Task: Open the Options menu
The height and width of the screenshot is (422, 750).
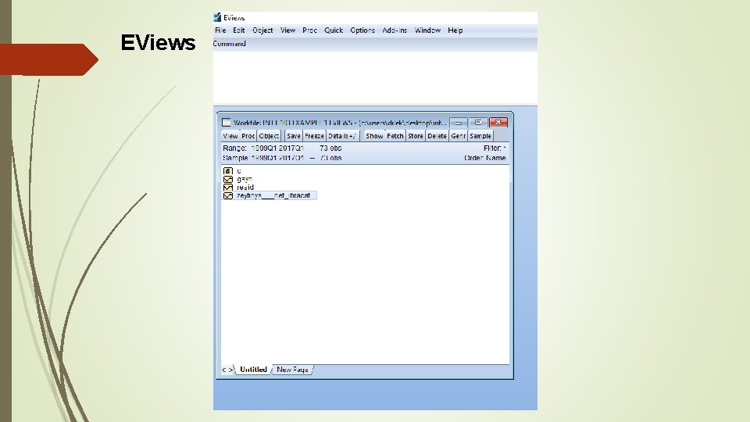Action: (x=362, y=30)
